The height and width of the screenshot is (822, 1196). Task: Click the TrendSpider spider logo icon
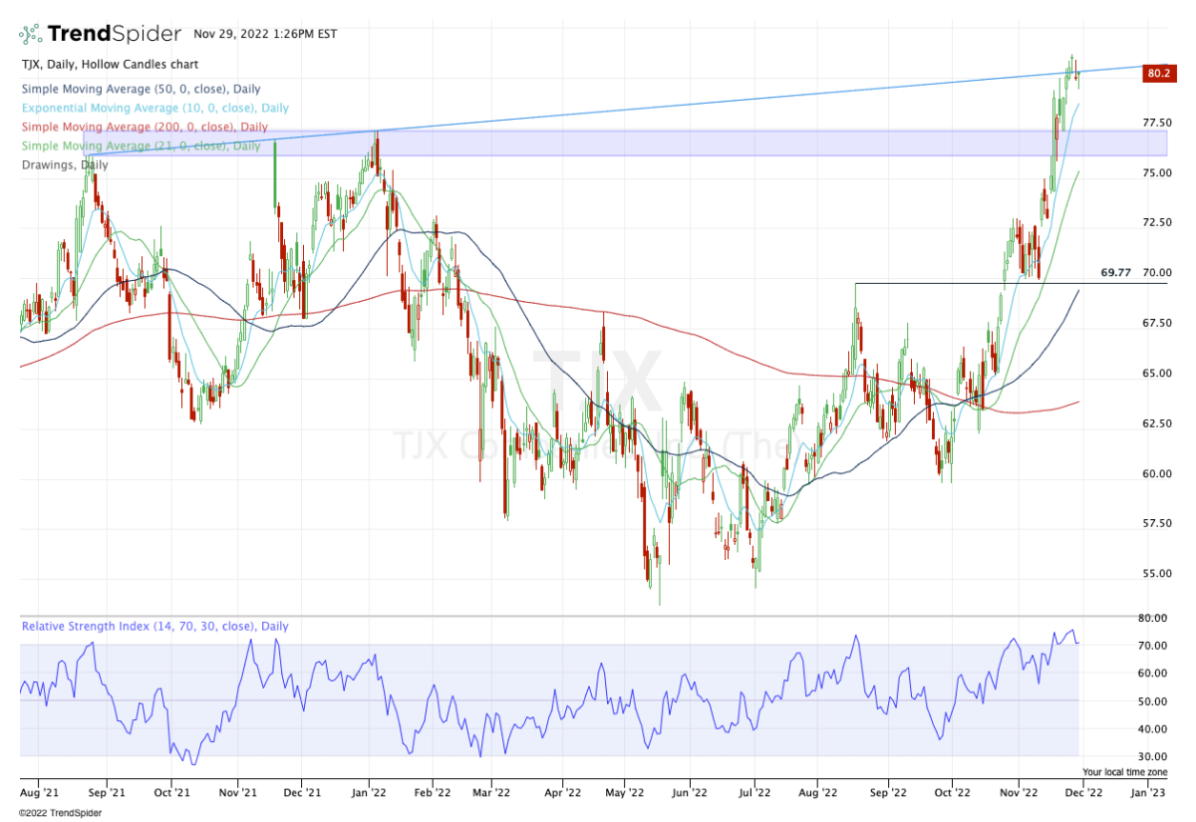[x=32, y=35]
